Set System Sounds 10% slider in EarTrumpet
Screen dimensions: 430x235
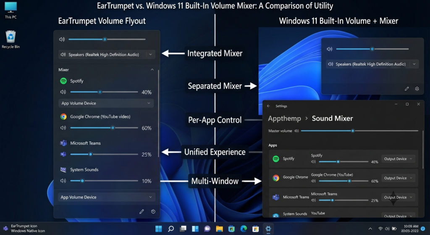(x=104, y=181)
